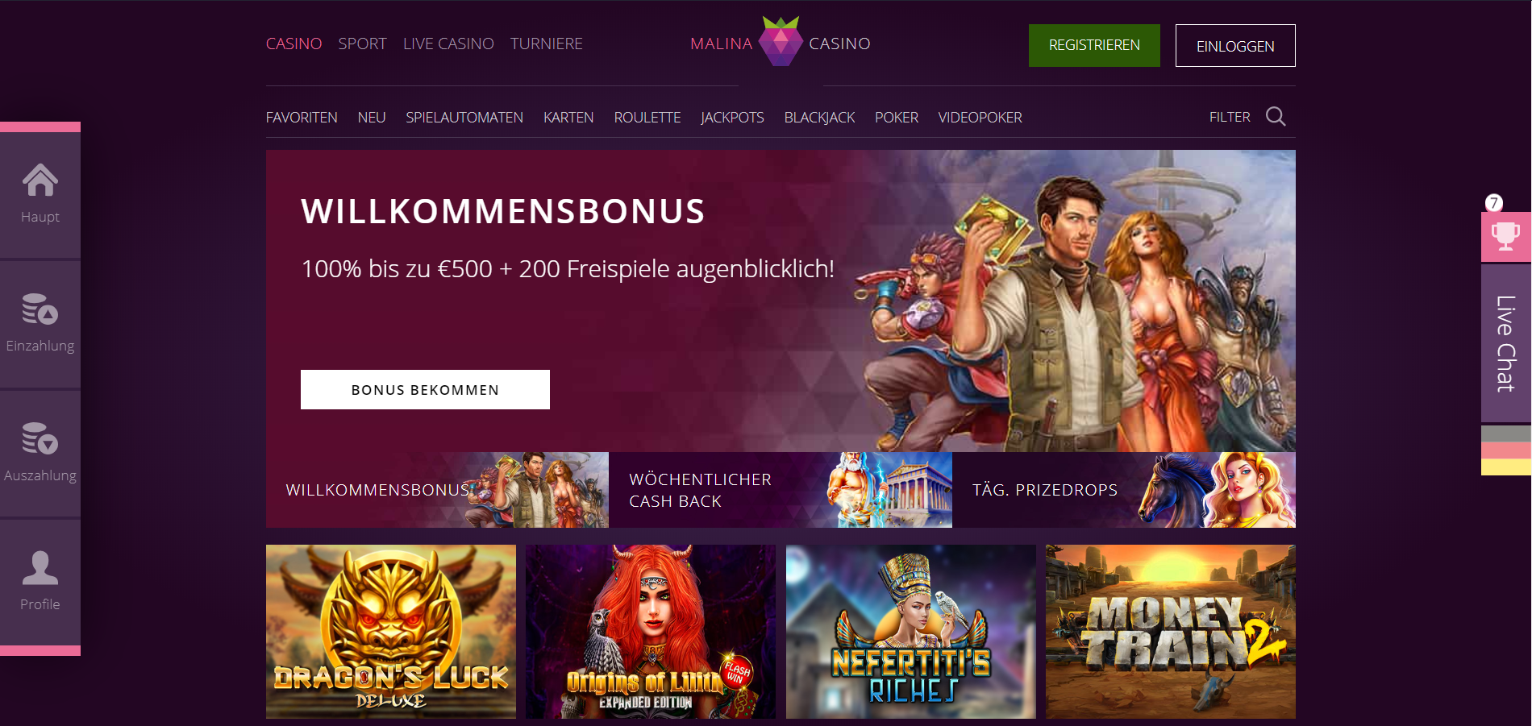Open the Money Train 2 game thumbnail
This screenshot has height=726, width=1532.
[1171, 632]
